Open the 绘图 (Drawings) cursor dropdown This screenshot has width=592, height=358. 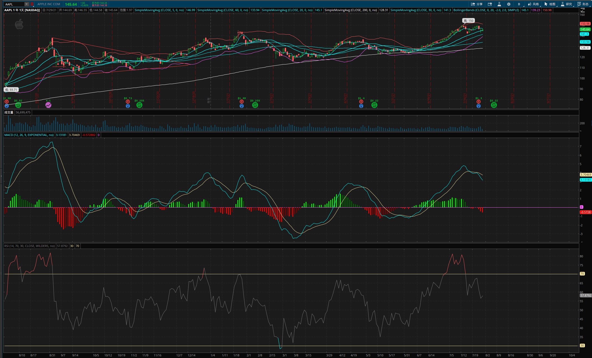[x=550, y=4]
